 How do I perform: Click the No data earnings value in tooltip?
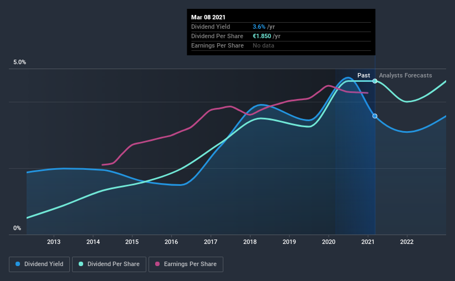(263, 45)
